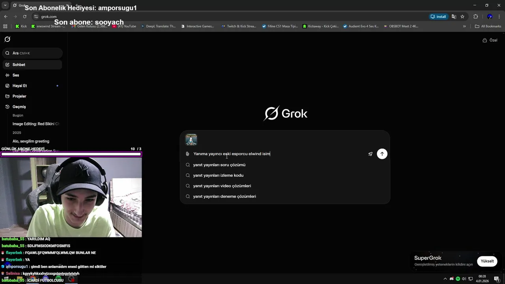Open Discord from system tray
This screenshot has width=505, height=284.
click(452, 279)
